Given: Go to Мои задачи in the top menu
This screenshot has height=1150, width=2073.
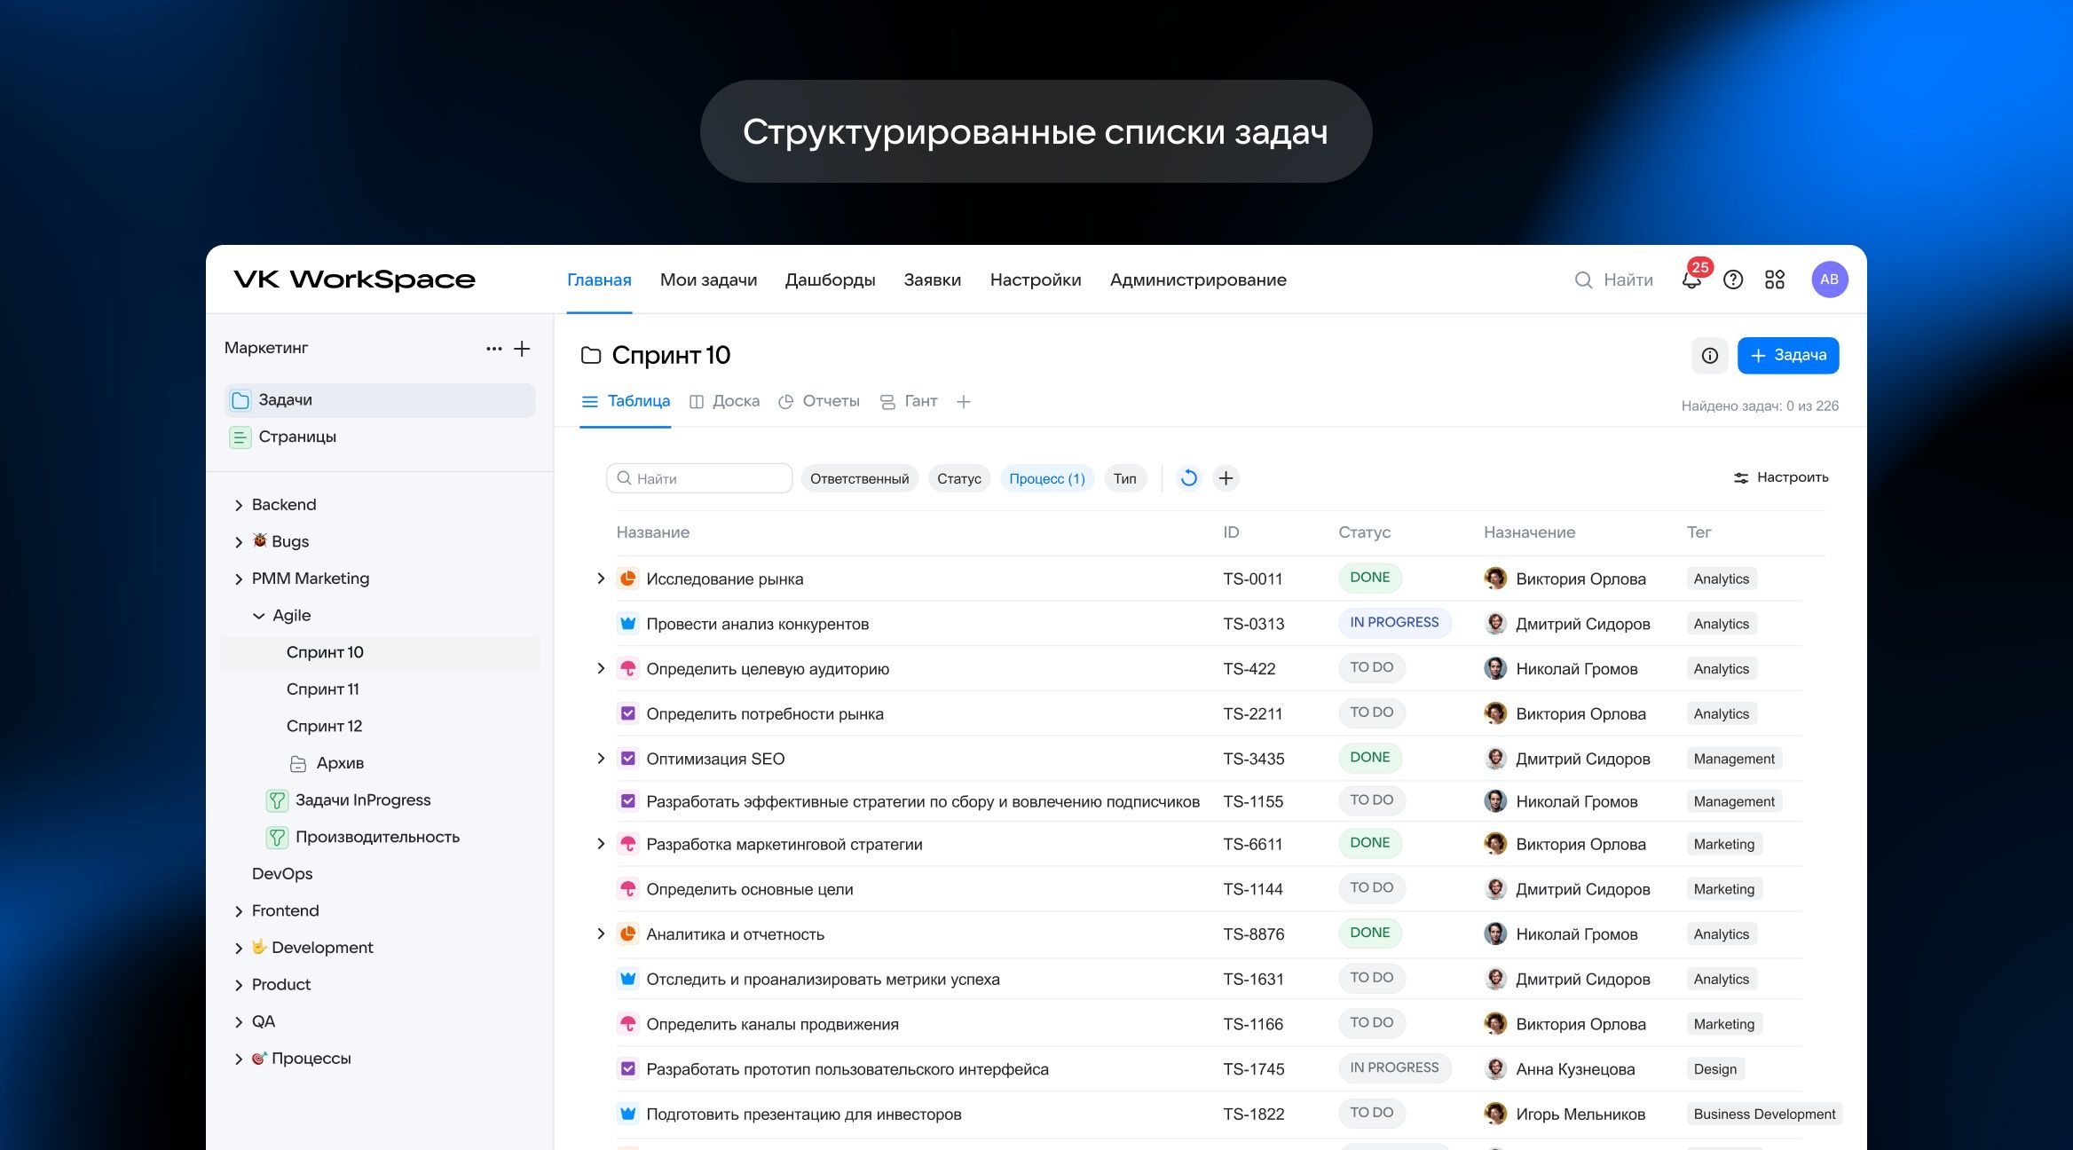Looking at the screenshot, I should pos(708,280).
